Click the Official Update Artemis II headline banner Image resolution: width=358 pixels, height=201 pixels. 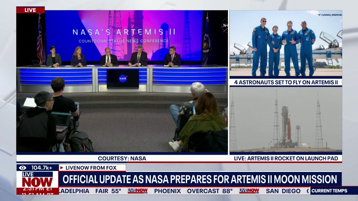click(x=200, y=179)
